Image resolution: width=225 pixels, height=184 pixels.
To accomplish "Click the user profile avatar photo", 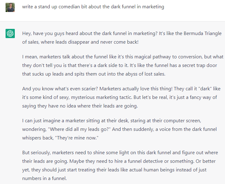I will click(x=10, y=7).
